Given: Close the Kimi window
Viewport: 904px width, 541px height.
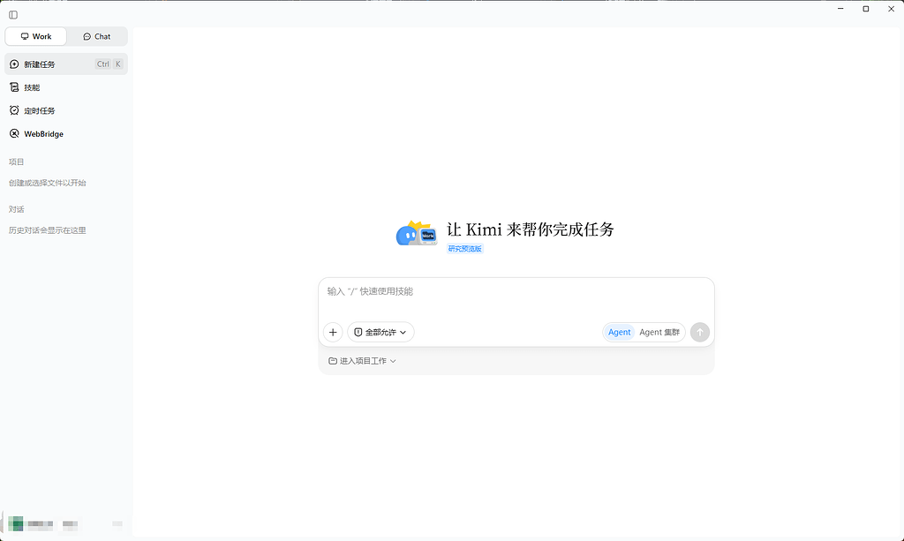Looking at the screenshot, I should pos(891,9).
